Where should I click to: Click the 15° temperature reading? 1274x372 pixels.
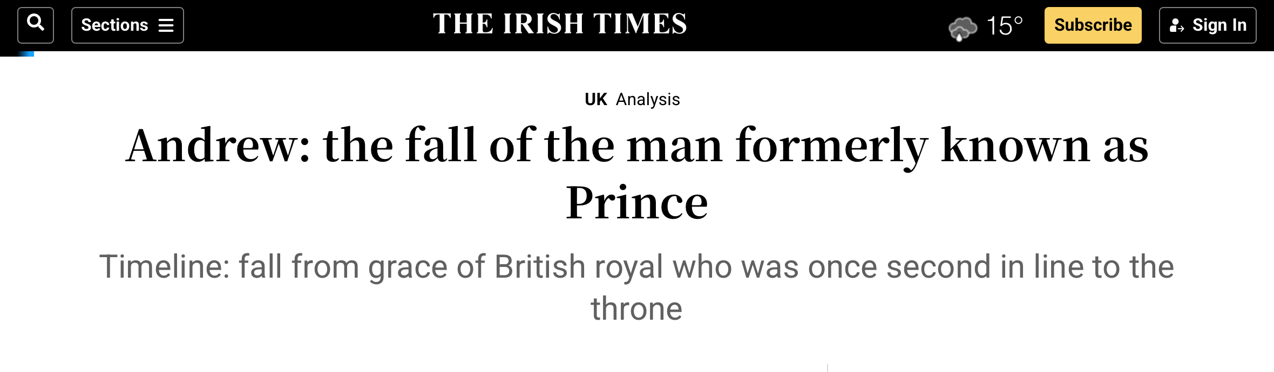tap(1004, 26)
